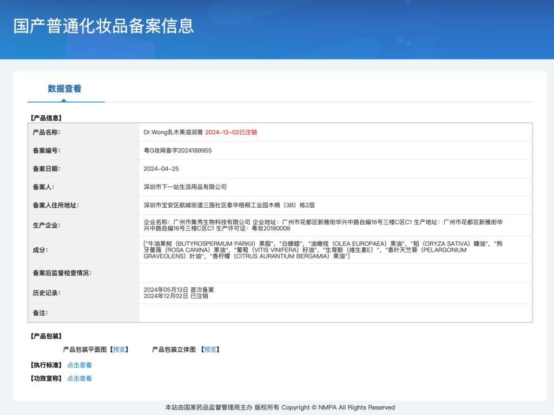The image size is (554, 415).
Task: Click the NMPA copyright notice in footer
Action: (x=279, y=407)
